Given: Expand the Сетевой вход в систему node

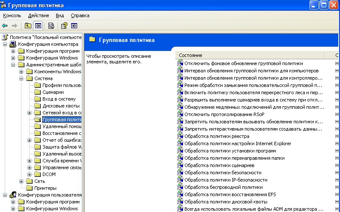Looking at the screenshot, I should click(x=29, y=113).
